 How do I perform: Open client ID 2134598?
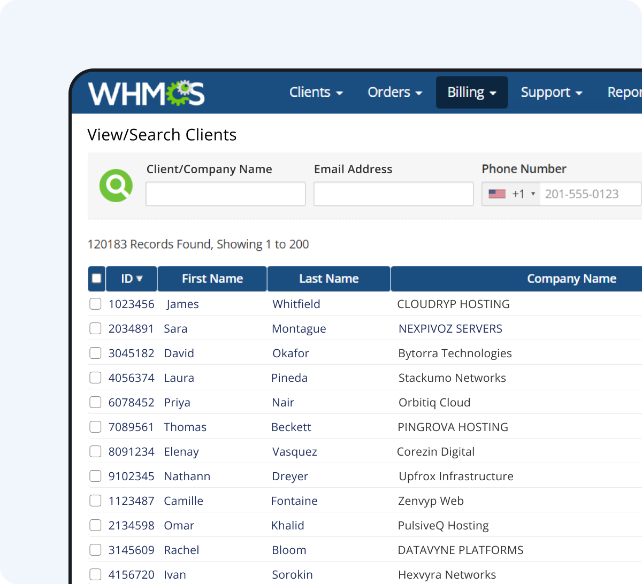coord(131,525)
